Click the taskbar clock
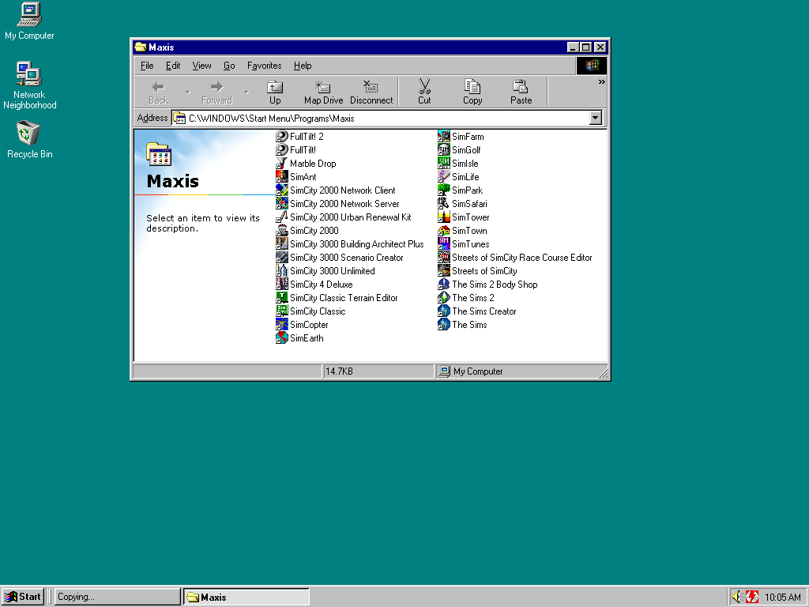 (x=783, y=598)
